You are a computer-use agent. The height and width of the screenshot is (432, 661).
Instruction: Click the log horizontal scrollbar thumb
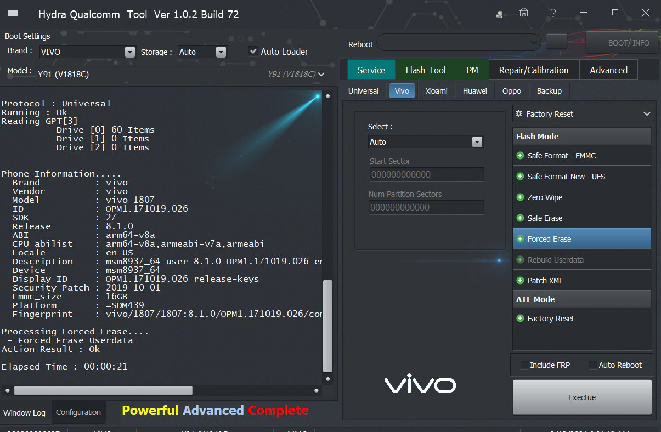pyautogui.click(x=103, y=390)
